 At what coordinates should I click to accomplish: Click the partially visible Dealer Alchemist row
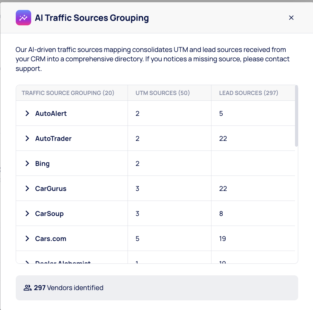coord(63,262)
